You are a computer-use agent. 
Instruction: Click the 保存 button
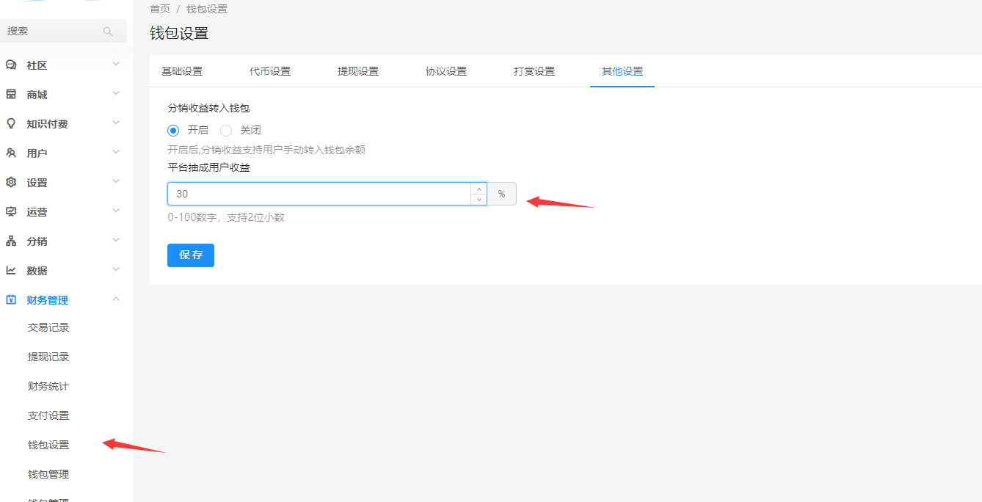pos(191,255)
